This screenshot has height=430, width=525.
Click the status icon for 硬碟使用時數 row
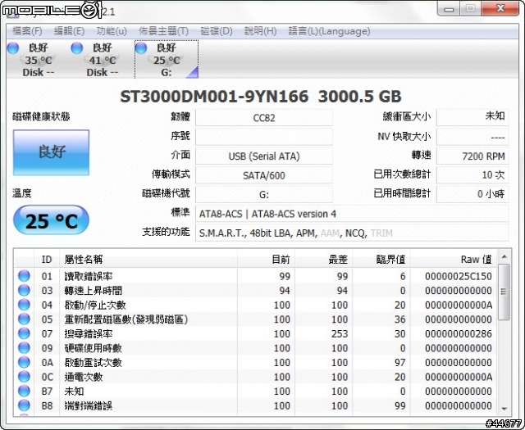[x=24, y=348]
